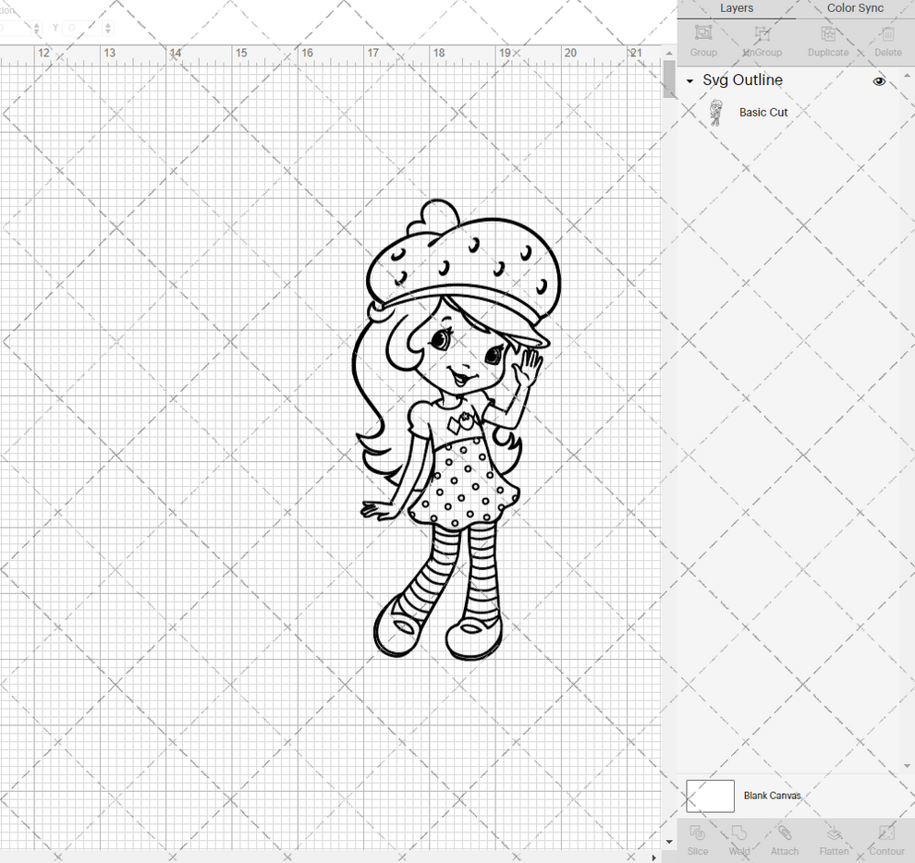Click the Group icon
The width and height of the screenshot is (915, 863).
point(702,39)
